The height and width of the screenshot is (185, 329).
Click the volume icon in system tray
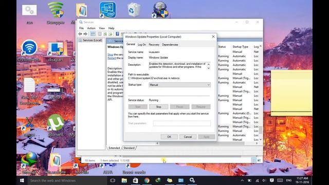coord(264,180)
